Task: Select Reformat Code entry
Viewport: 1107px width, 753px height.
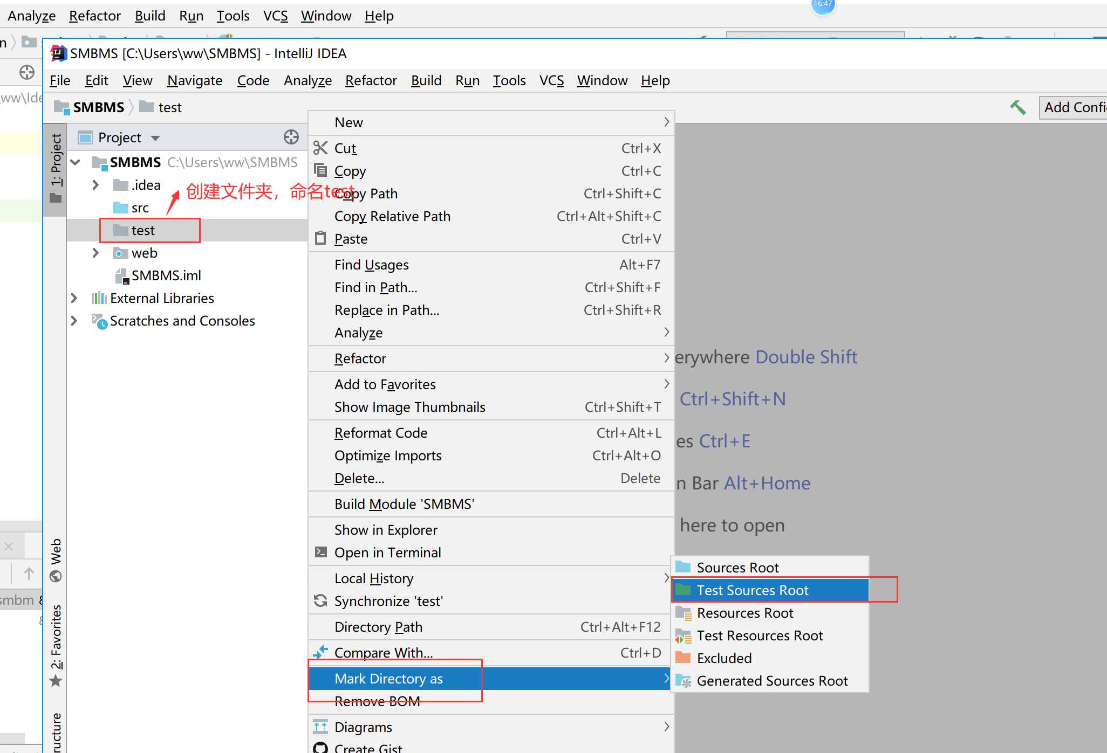Action: 491,433
